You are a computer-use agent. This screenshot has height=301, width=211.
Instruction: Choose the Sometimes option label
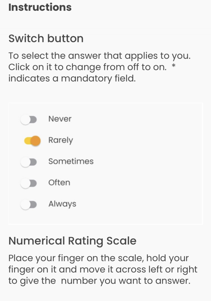(x=71, y=161)
